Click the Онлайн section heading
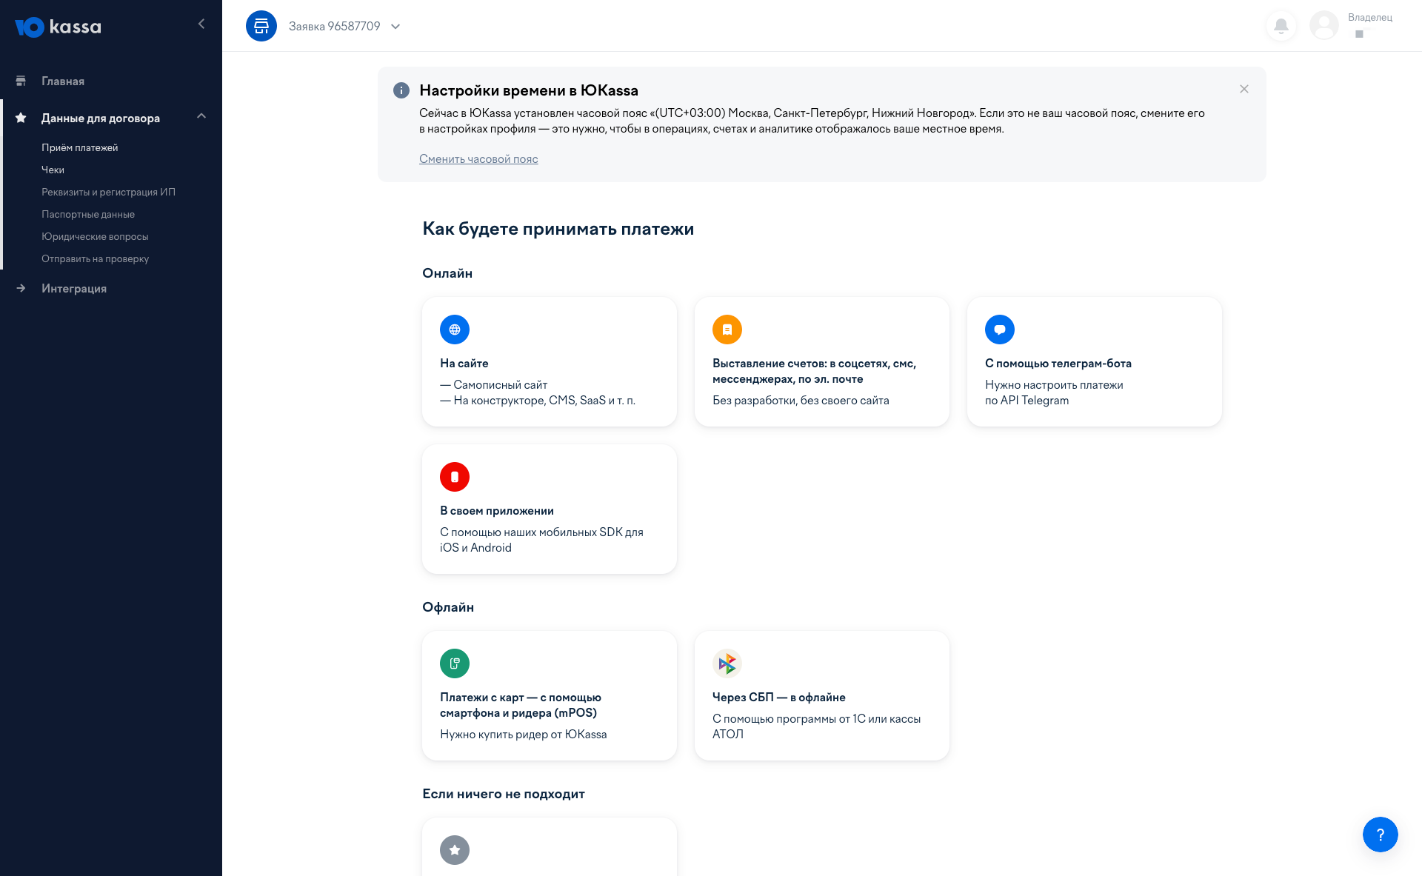Screen dimensions: 1422x876 point(447,273)
